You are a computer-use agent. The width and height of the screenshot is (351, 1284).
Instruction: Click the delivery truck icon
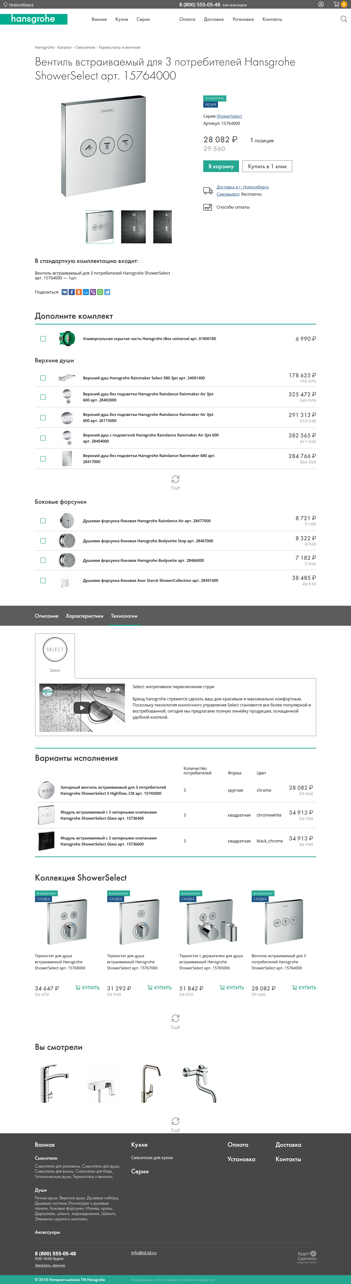coord(208,190)
